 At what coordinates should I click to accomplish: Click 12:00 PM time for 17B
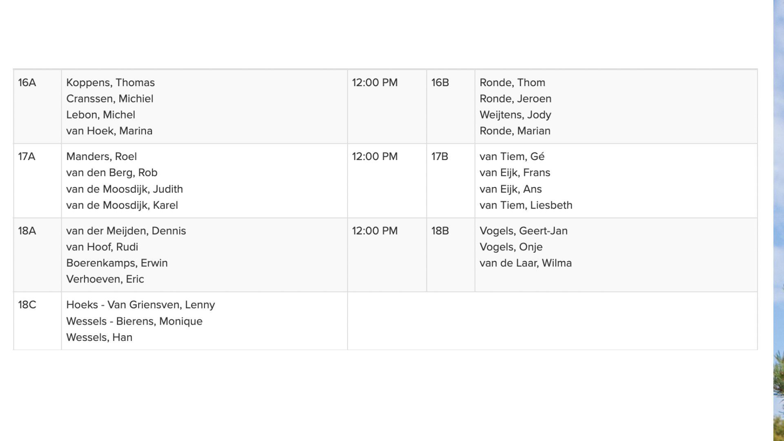pos(375,156)
